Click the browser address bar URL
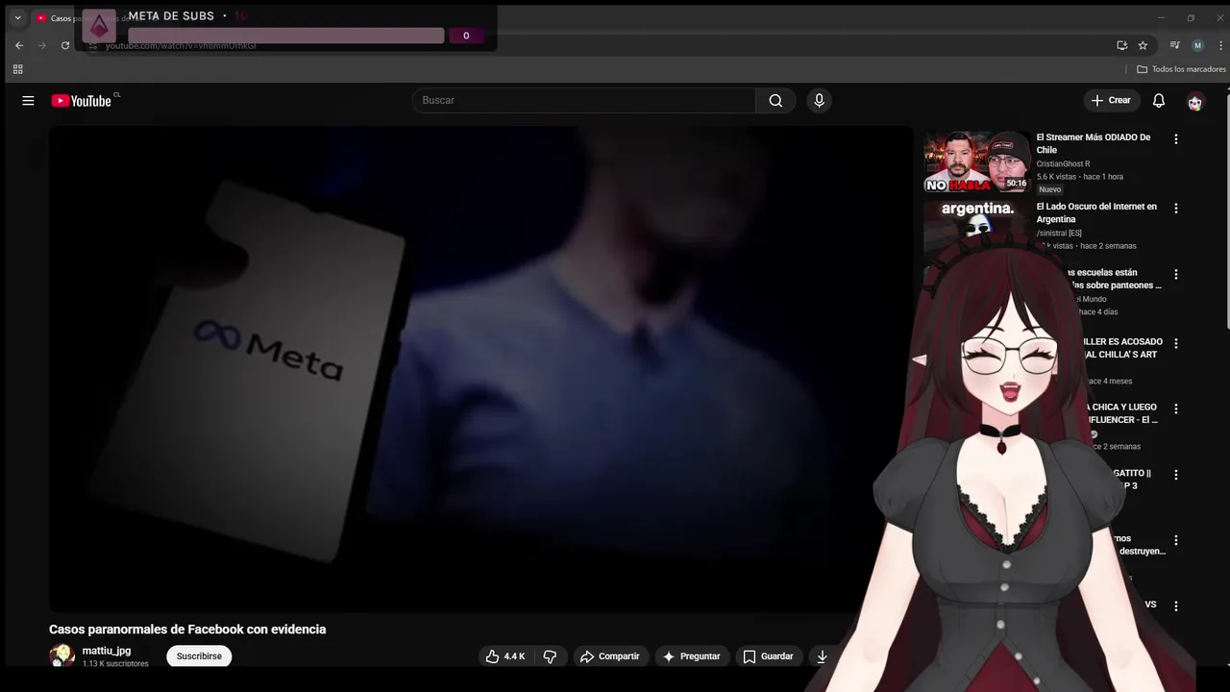1230x692 pixels. [181, 46]
